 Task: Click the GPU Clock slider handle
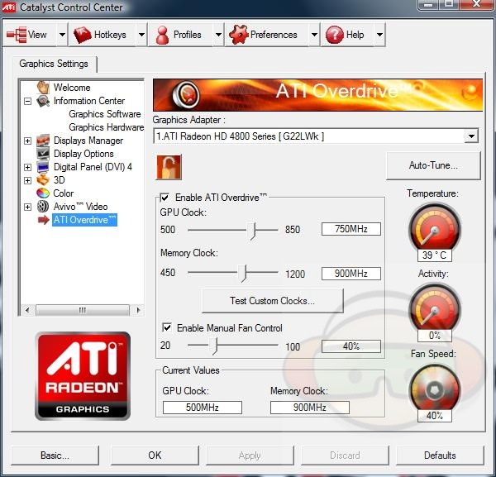click(x=253, y=230)
